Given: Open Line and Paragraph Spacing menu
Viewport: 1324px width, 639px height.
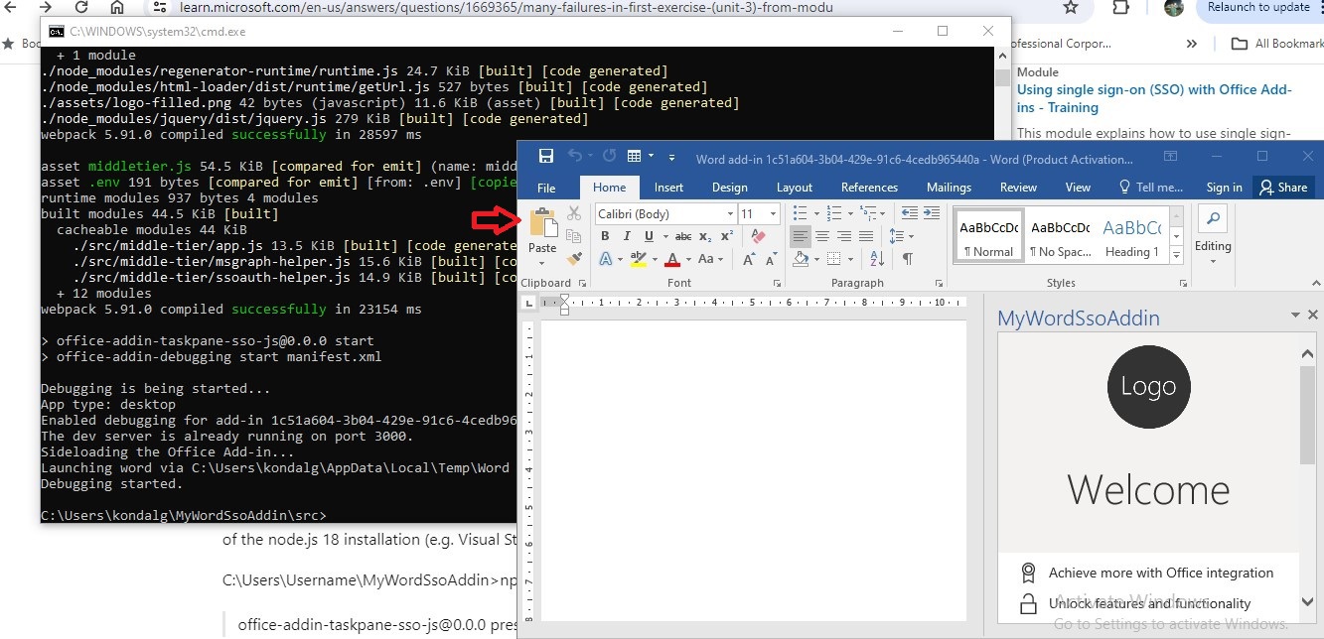Looking at the screenshot, I should pyautogui.click(x=901, y=236).
